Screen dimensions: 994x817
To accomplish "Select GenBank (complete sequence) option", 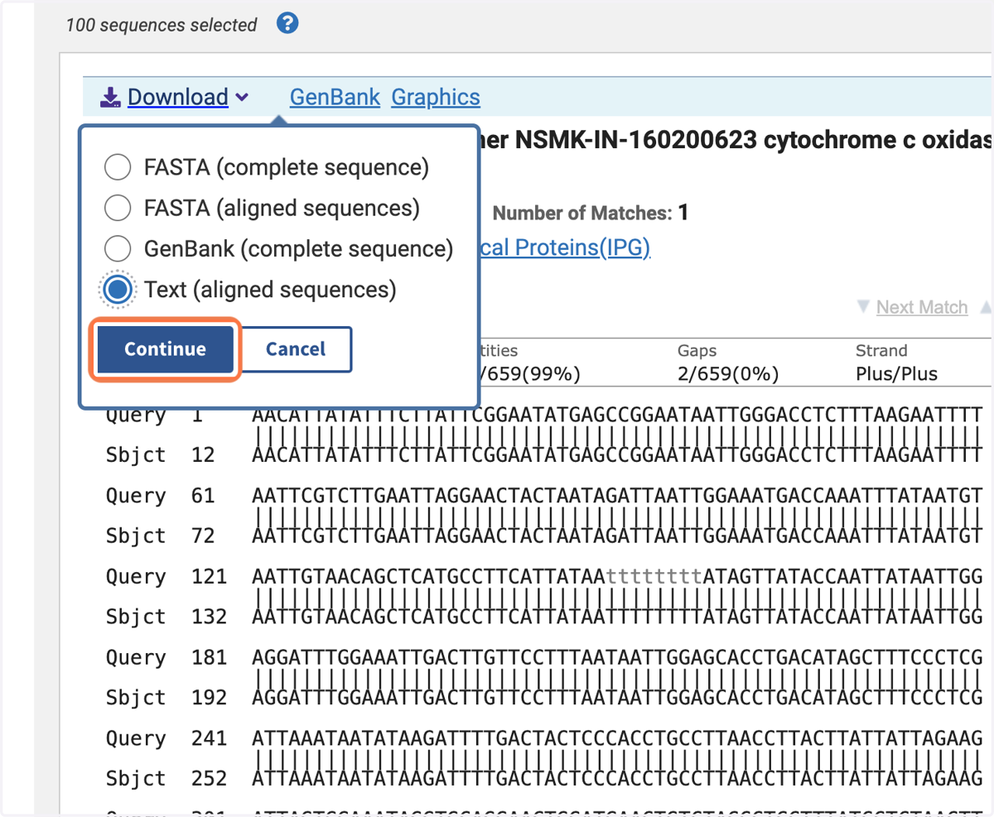I will tap(278, 248).
